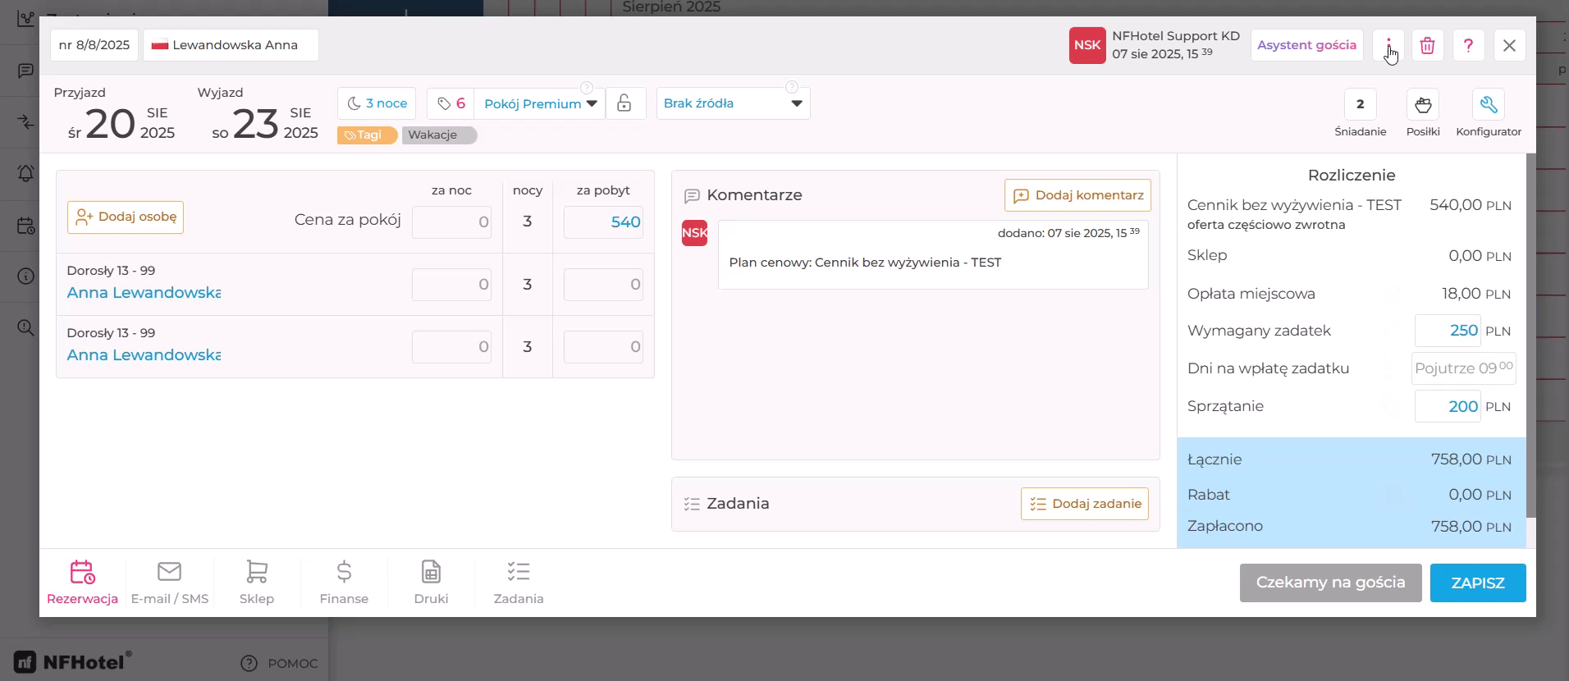1569x681 pixels.
Task: Click the Rozliczenie panel vertical scrollbar
Action: (x=1530, y=336)
